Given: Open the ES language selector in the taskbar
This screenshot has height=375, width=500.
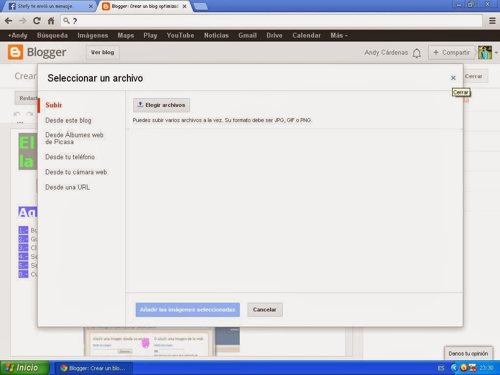Looking at the screenshot, I should tap(440, 368).
